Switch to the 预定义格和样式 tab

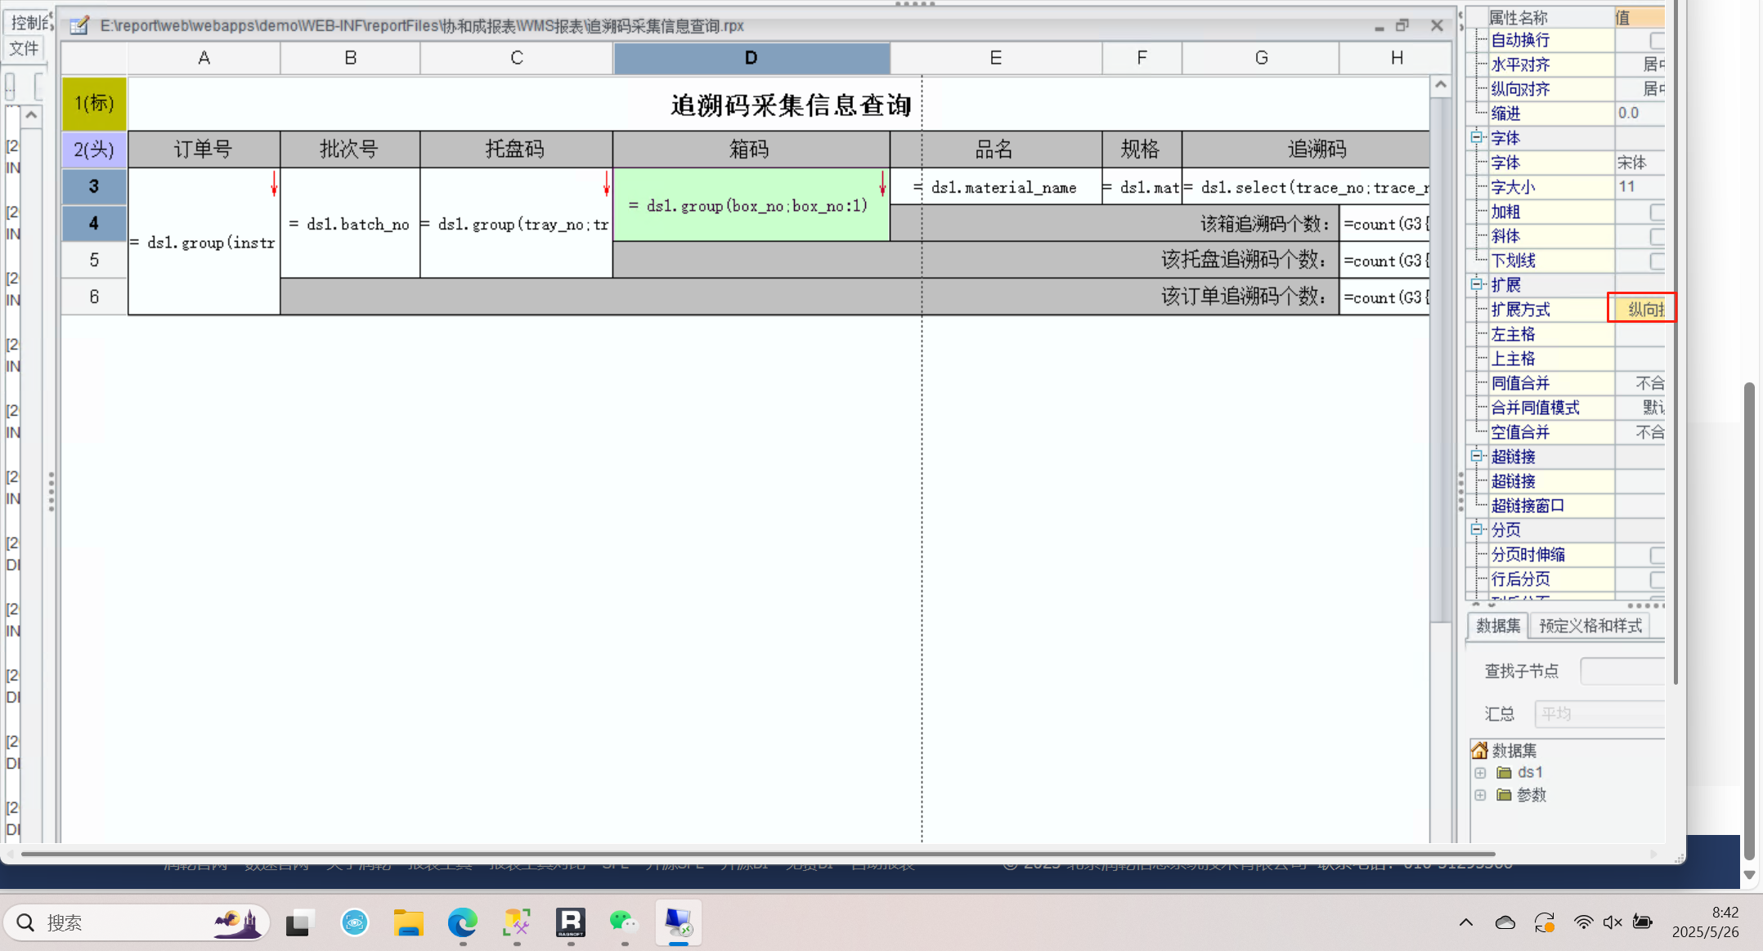[x=1590, y=626]
